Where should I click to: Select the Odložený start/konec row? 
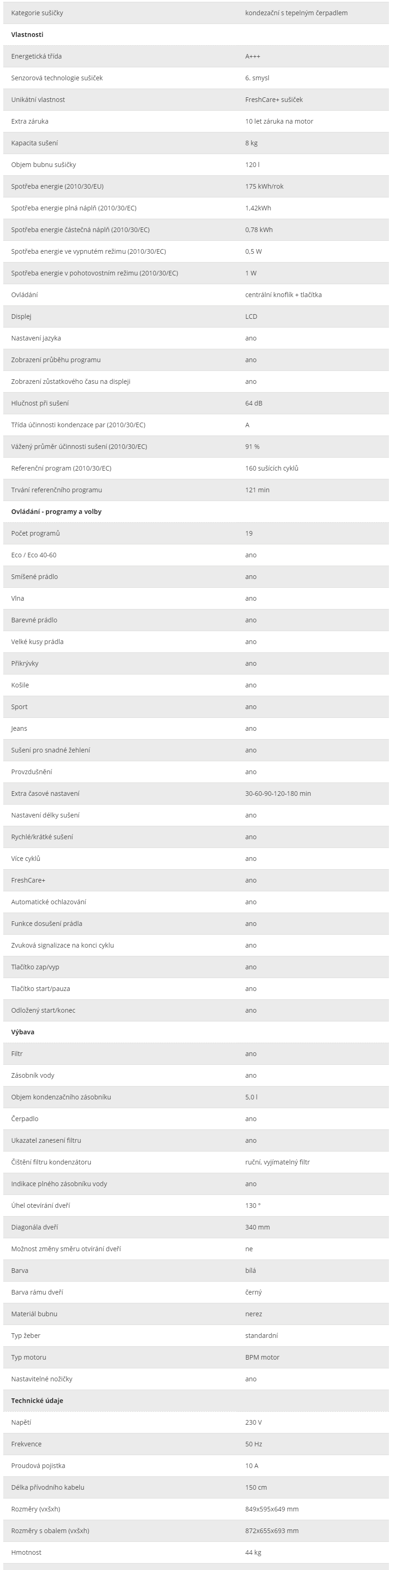click(196, 1010)
